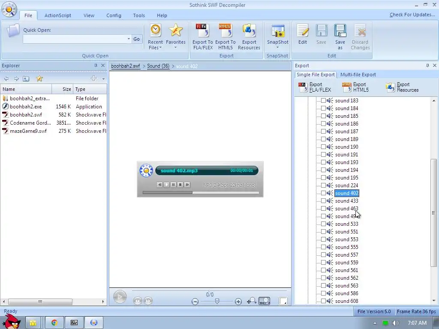Image resolution: width=439 pixels, height=329 pixels.
Task: Open Chrome from the taskbar
Action: pyautogui.click(x=54, y=323)
